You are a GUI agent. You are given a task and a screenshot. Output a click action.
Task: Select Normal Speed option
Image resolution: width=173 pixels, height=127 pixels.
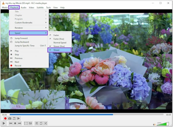[60, 43]
